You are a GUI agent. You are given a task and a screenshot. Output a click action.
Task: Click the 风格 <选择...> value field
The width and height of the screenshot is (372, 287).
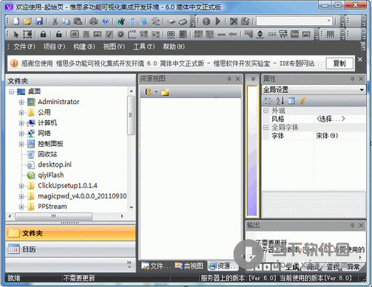tap(340, 119)
